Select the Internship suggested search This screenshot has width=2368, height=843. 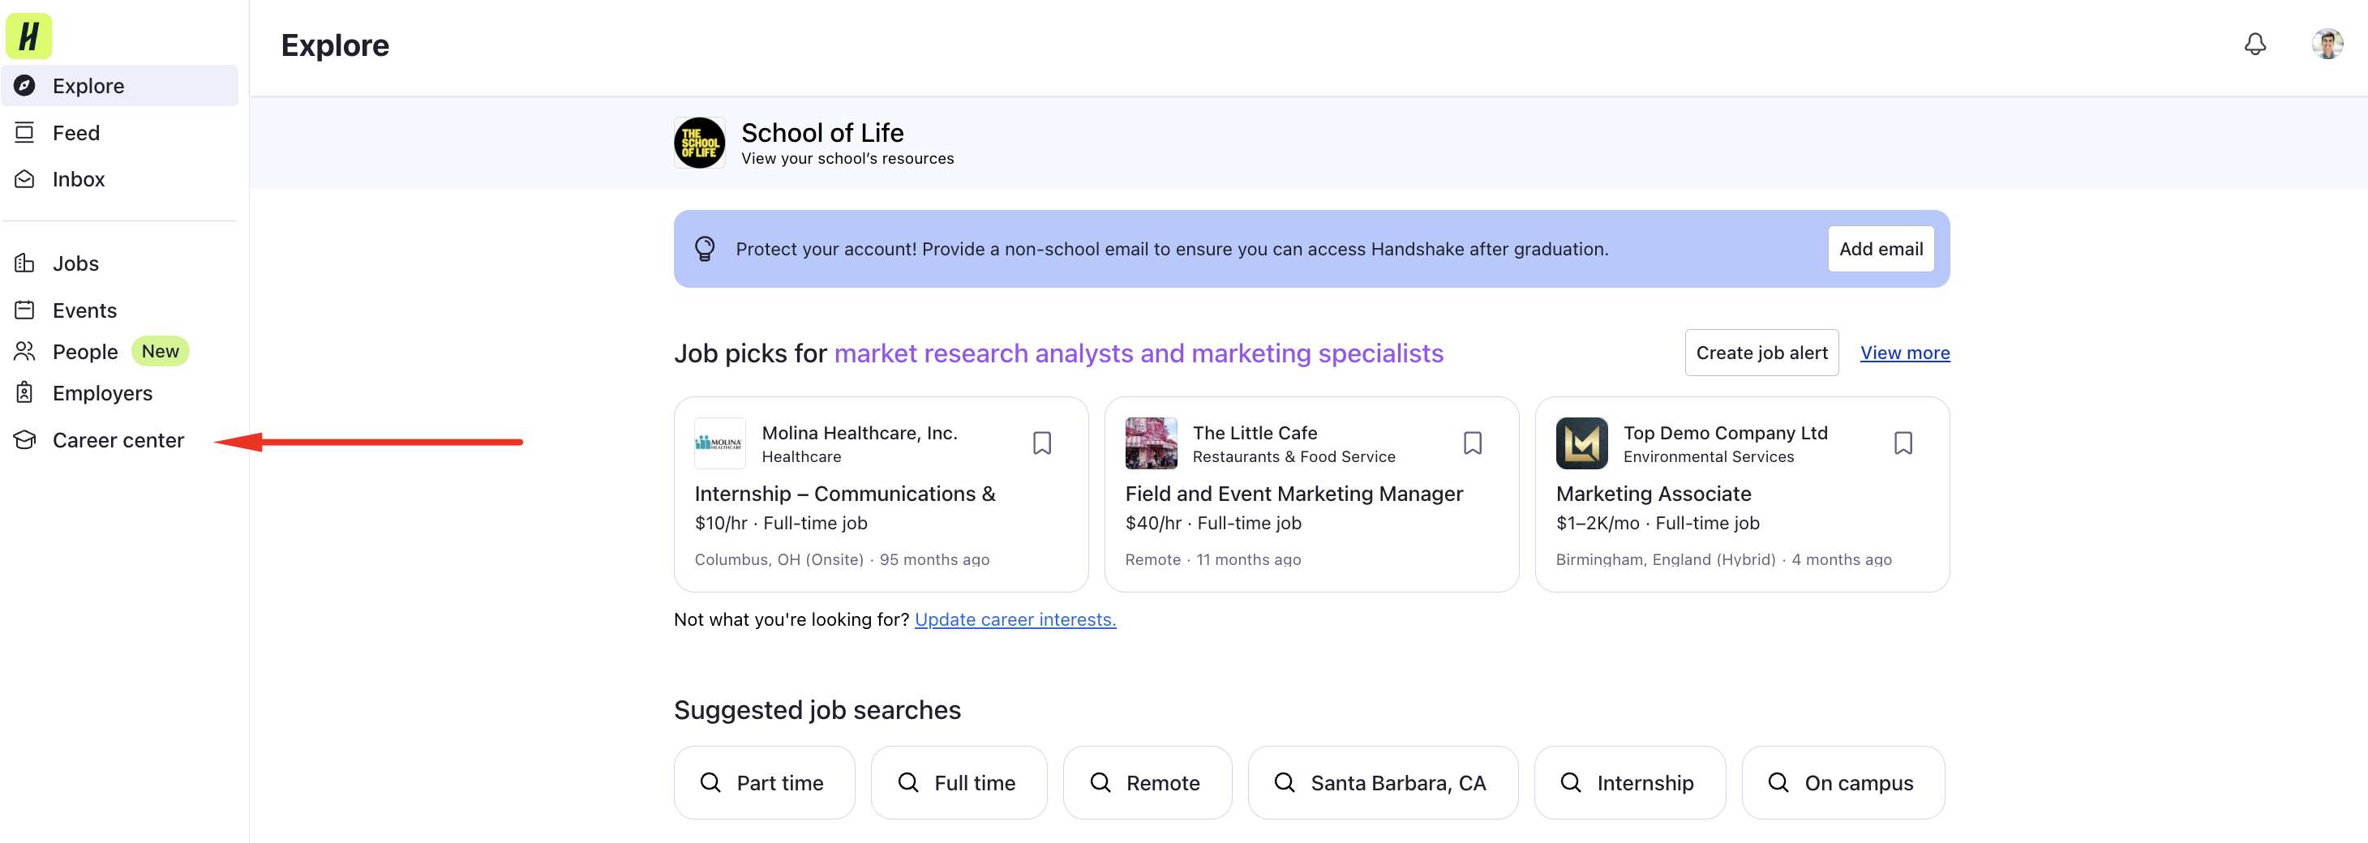pyautogui.click(x=1629, y=782)
